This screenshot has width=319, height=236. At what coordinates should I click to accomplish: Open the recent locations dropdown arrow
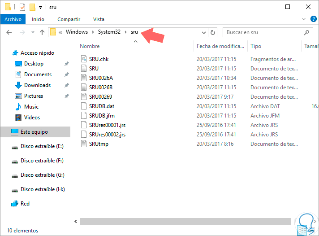(33, 32)
